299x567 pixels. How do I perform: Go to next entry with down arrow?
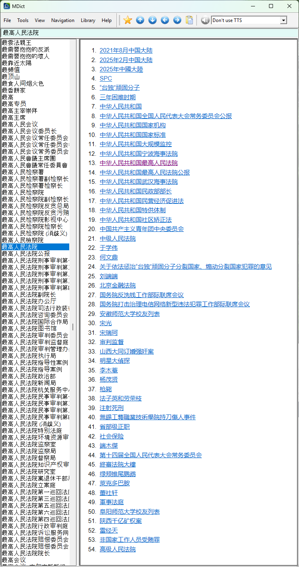point(153,20)
